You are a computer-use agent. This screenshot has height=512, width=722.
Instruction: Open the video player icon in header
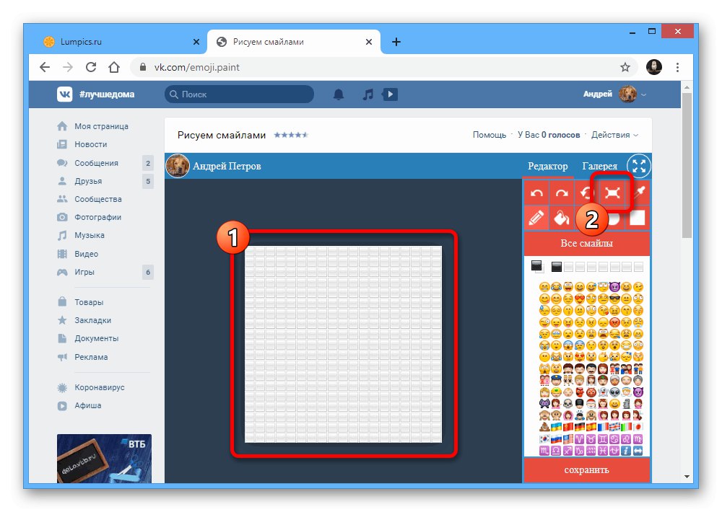pyautogui.click(x=390, y=94)
